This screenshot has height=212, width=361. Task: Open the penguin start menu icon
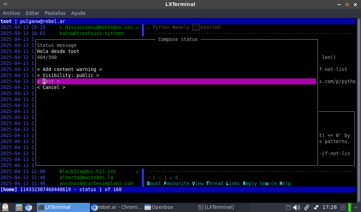tap(5, 207)
